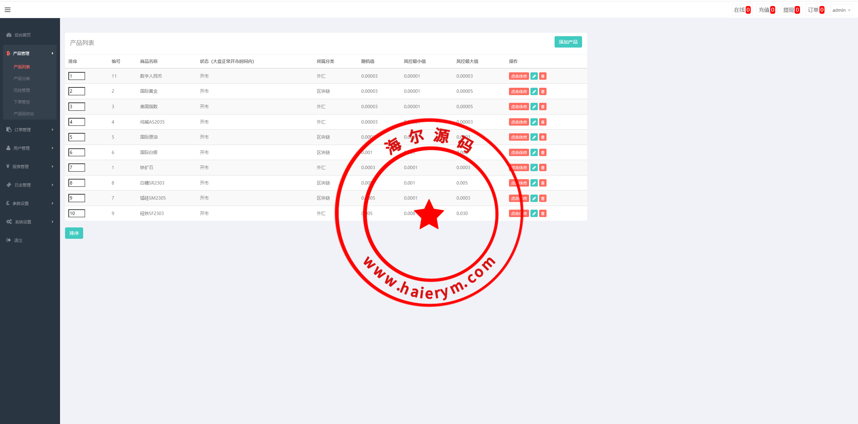This screenshot has height=424, width=858.
Task: Click sort order field of 国际黄金
Action: point(77,91)
